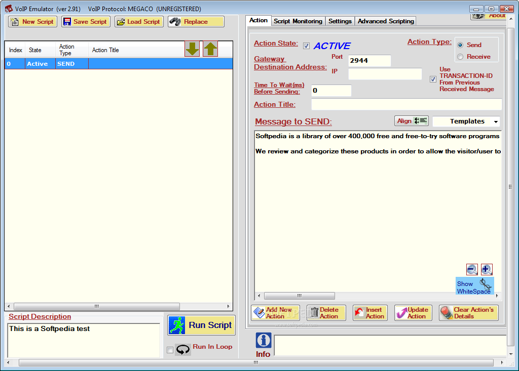Open Load Script
This screenshot has height=371, width=519.
coord(139,22)
